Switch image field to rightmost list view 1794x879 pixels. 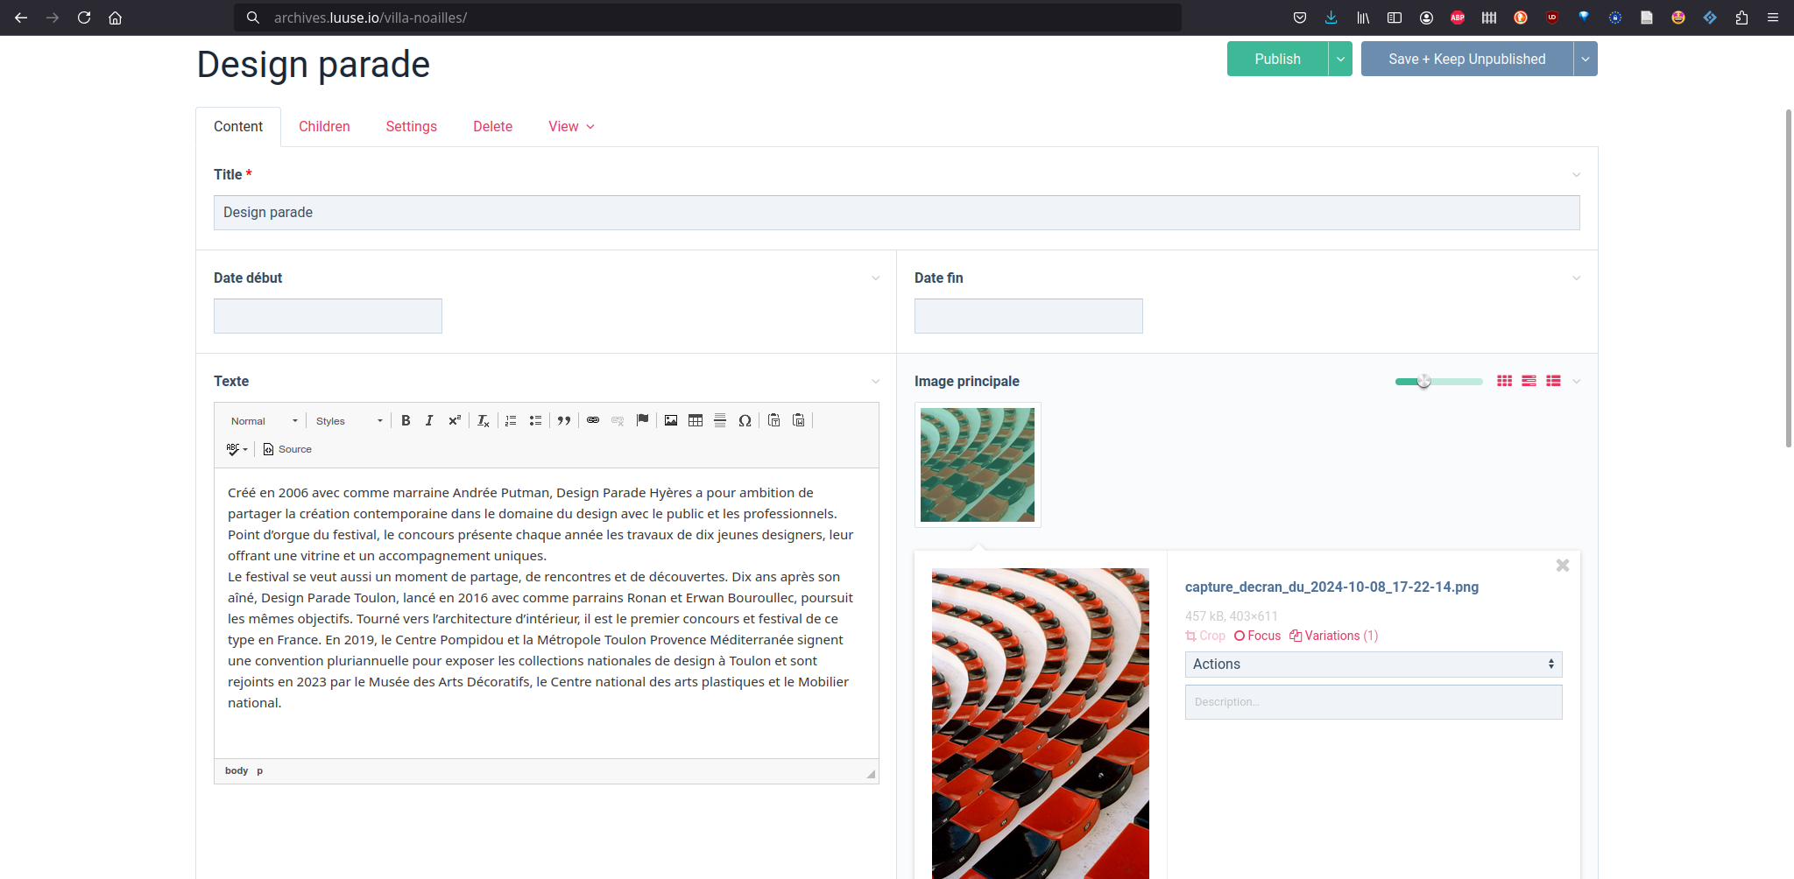[1553, 381]
